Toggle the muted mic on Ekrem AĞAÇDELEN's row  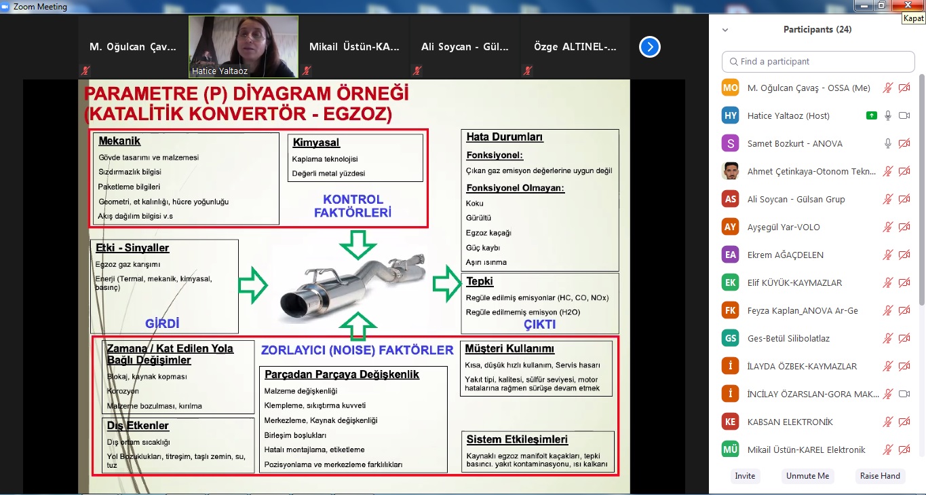coord(887,255)
